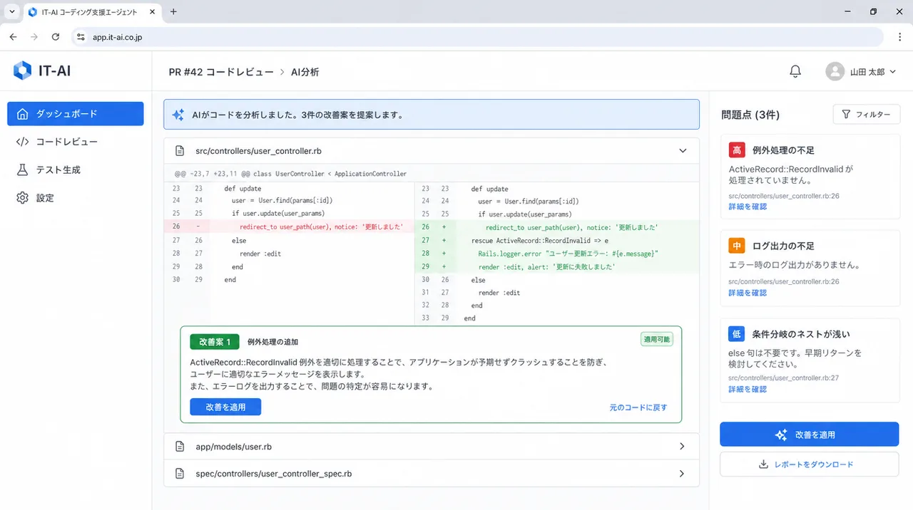Click the gear icon for 設定
This screenshot has height=510, width=913.
22,198
